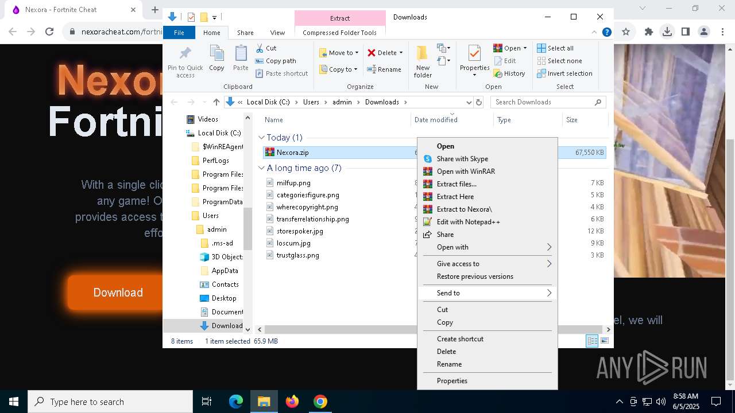Click Paste shortcut in ribbon

[281, 73]
